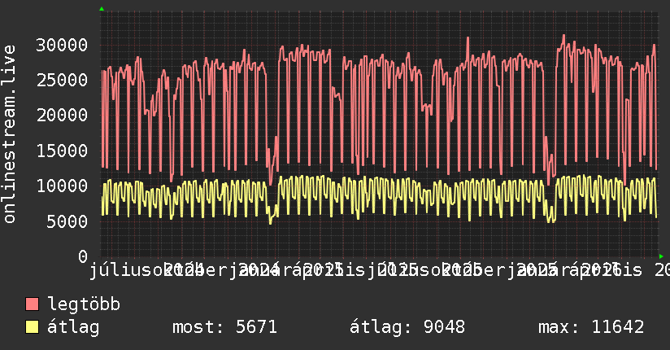
Task: Click the 'most: 5671' value
Action: pos(224,327)
